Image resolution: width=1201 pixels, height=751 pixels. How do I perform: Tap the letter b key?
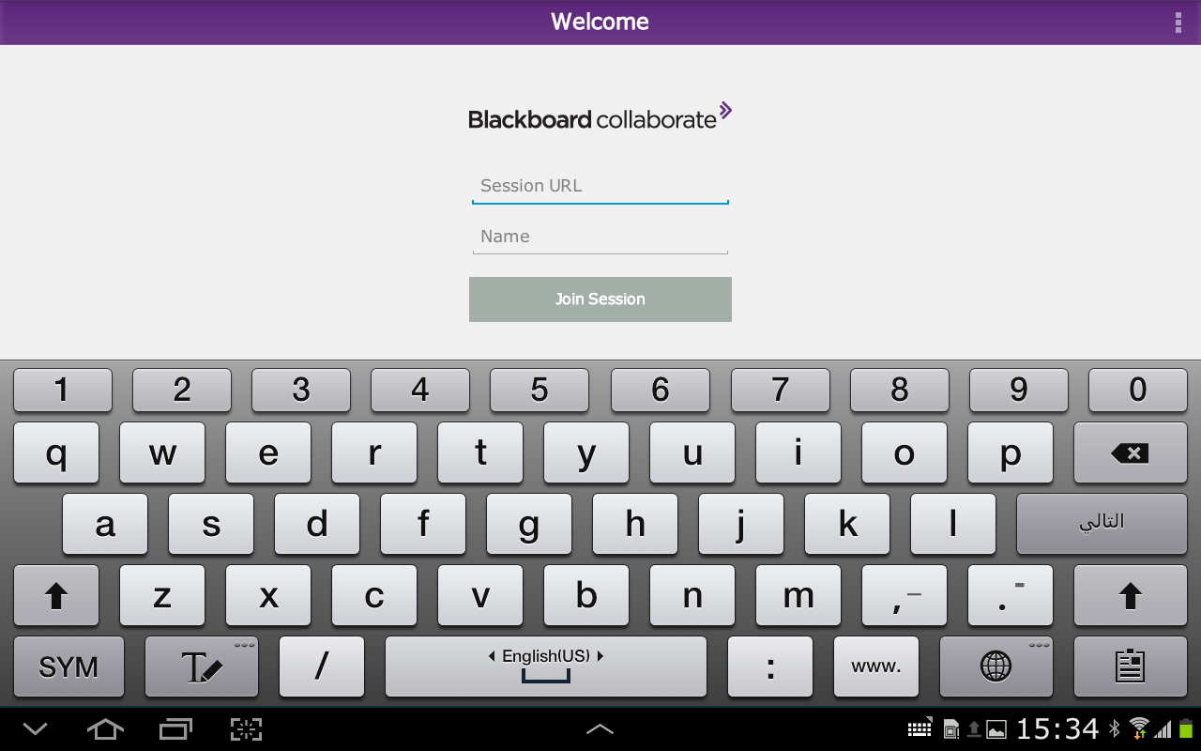coord(586,596)
